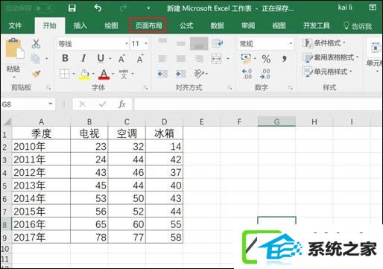
Task: Switch to the 页面布局 tab
Action: pyautogui.click(x=148, y=25)
